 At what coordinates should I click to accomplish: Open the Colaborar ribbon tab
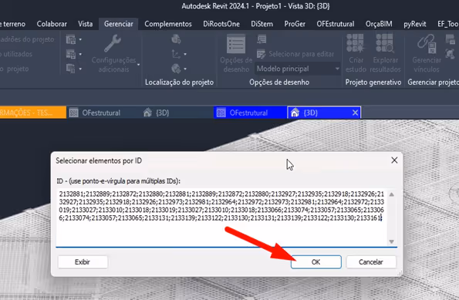click(x=52, y=24)
